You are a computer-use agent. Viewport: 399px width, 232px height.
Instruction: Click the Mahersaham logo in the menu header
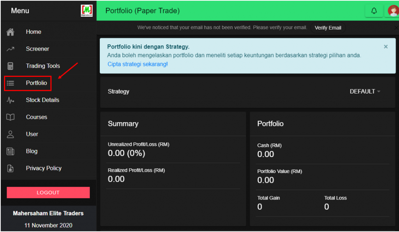(87, 10)
